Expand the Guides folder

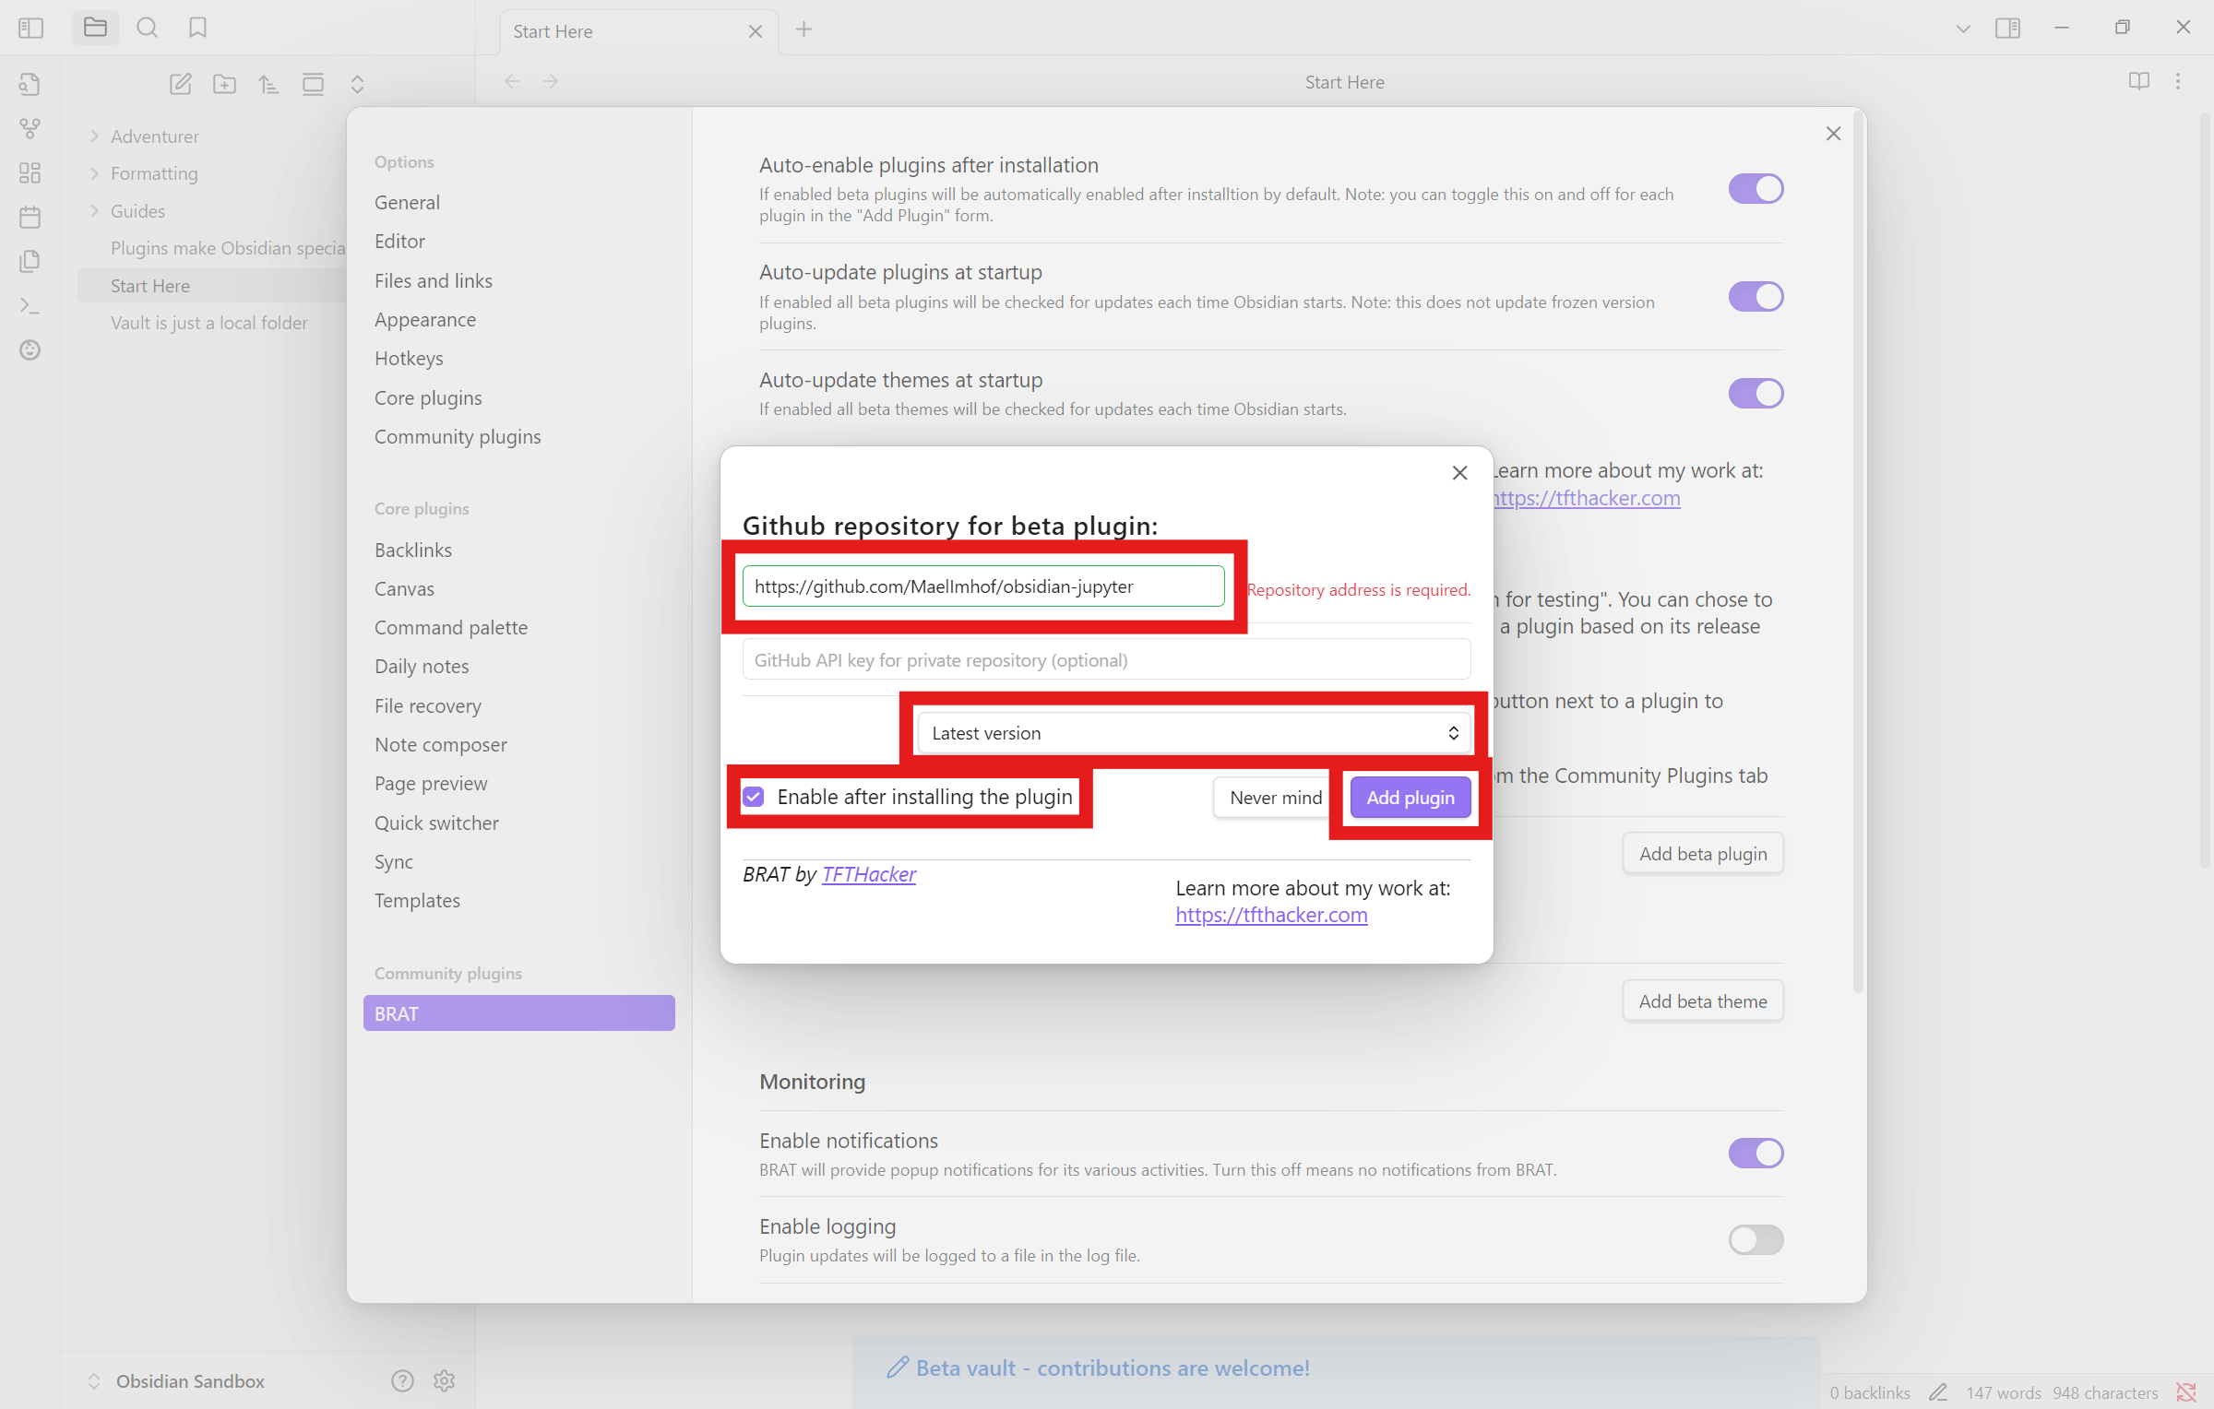94,211
